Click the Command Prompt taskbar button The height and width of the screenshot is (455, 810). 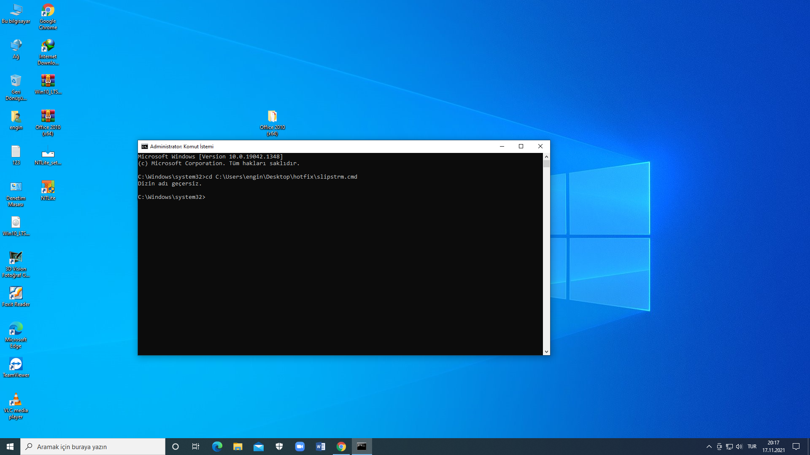coord(362,447)
